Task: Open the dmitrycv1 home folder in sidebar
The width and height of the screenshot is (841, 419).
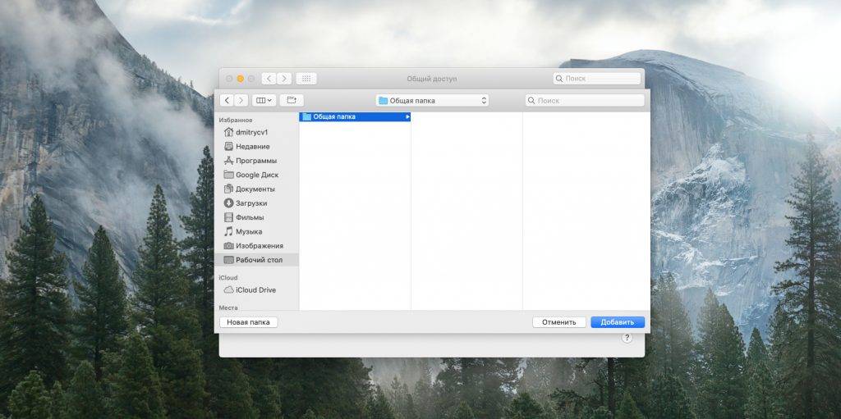Action: click(252, 132)
